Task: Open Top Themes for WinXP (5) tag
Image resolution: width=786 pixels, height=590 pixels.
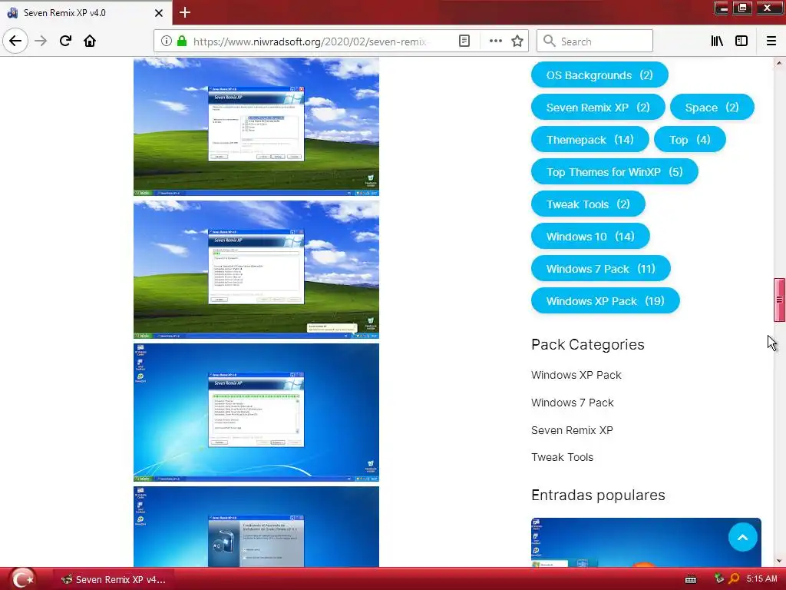Action: 615,172
